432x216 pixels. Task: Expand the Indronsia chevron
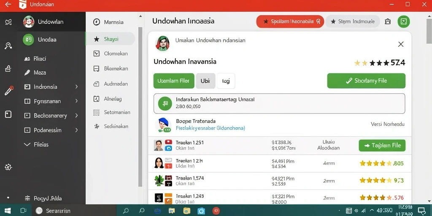77,87
